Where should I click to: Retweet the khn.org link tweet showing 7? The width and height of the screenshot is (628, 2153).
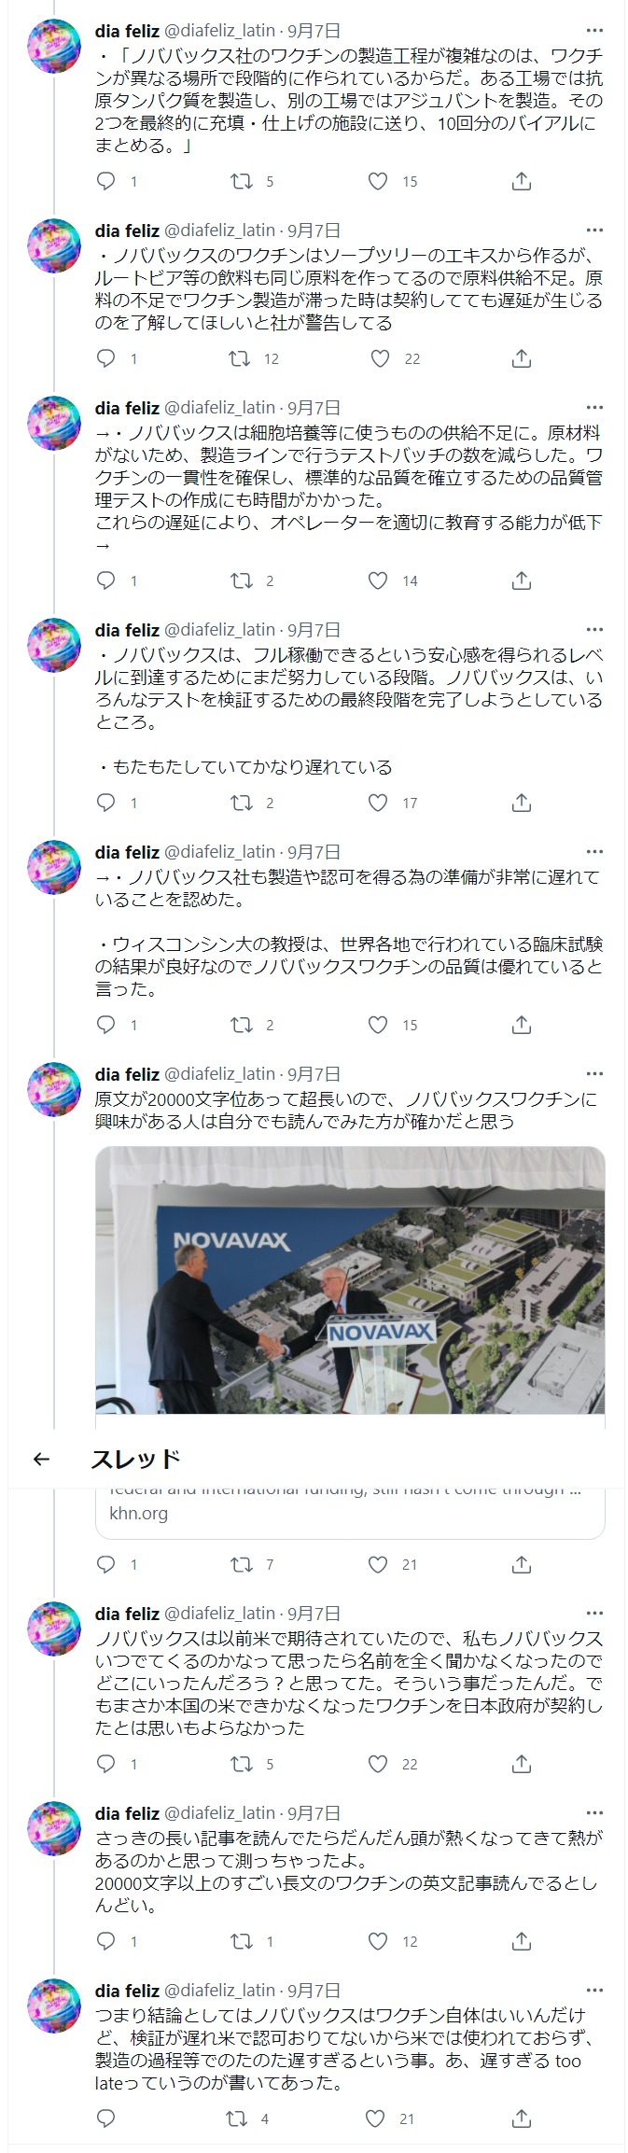[x=241, y=1564]
